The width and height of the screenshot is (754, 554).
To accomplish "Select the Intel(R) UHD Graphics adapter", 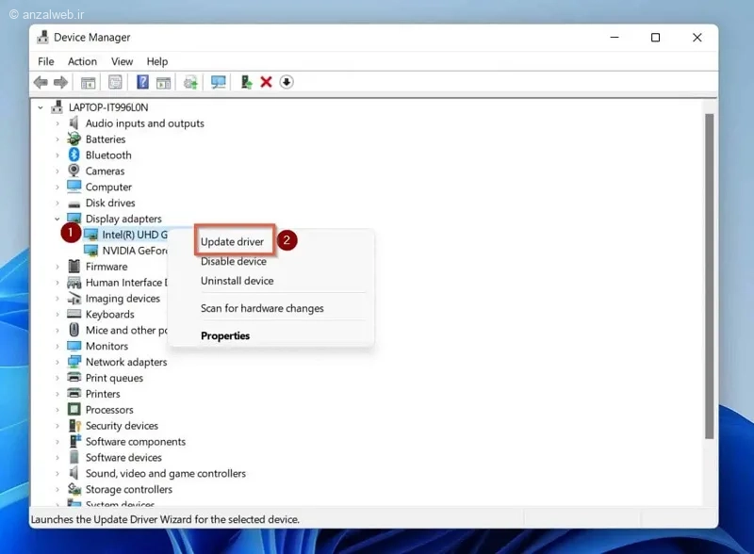I will point(135,235).
